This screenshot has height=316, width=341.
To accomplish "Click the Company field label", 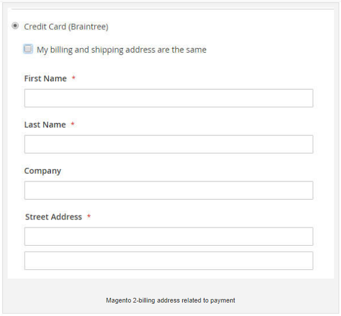I will click(43, 171).
